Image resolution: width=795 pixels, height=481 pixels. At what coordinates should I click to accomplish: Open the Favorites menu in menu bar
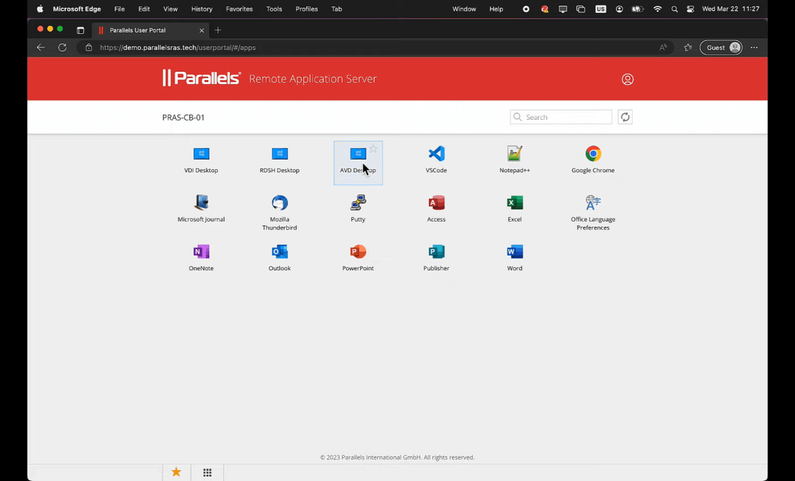pyautogui.click(x=239, y=9)
